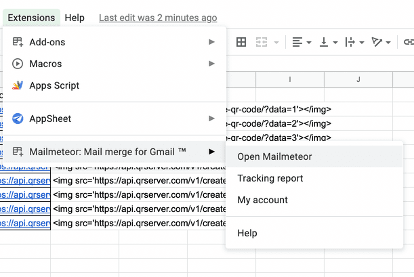This screenshot has height=277, width=414.
Task: Expand the Mailmeteor submenu arrow
Action: pos(211,152)
